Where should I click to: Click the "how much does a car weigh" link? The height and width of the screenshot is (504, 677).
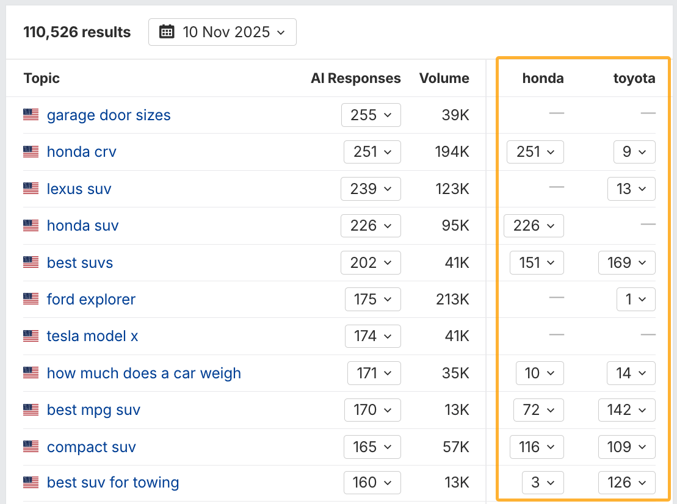coord(144,372)
